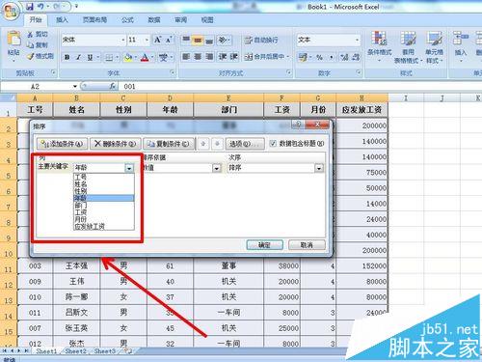
Task: Apply italic formatting icon
Action: pos(78,57)
